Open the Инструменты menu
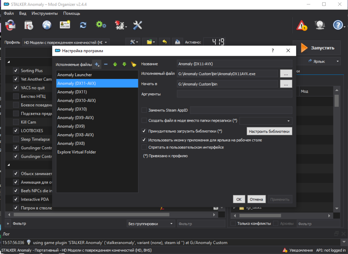Image resolution: width=348 pixels, height=254 pixels. coord(45,13)
